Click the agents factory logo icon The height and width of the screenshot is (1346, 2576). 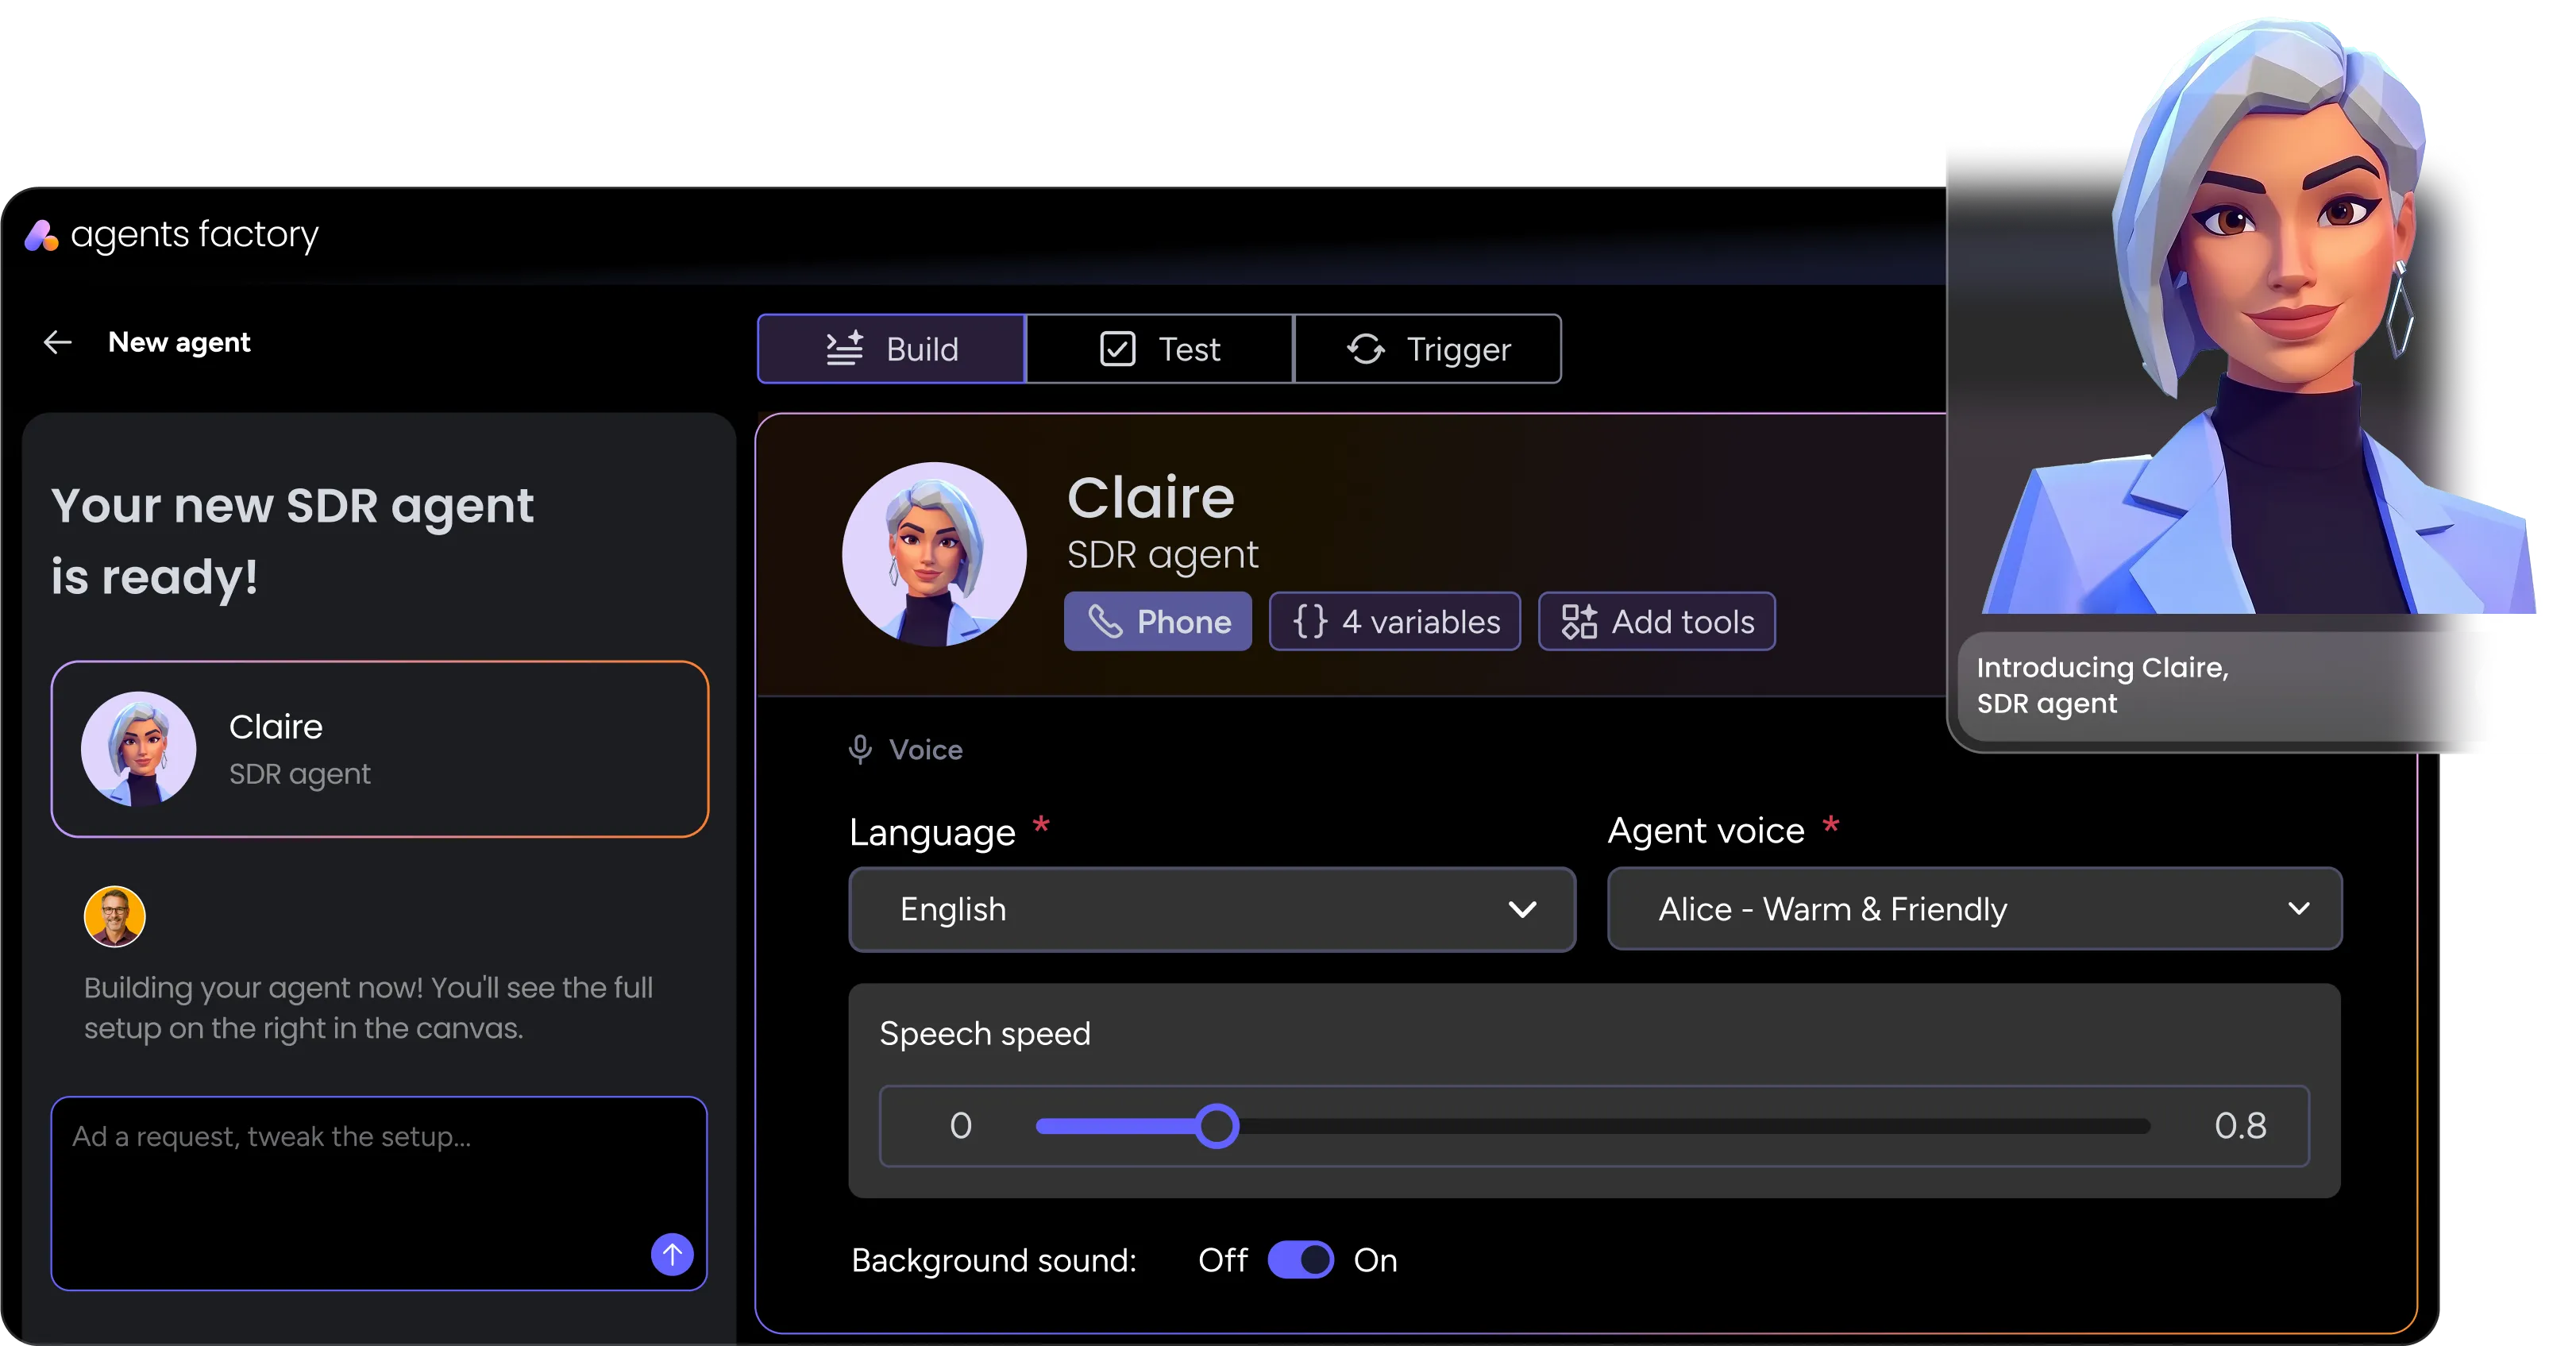coord(41,236)
